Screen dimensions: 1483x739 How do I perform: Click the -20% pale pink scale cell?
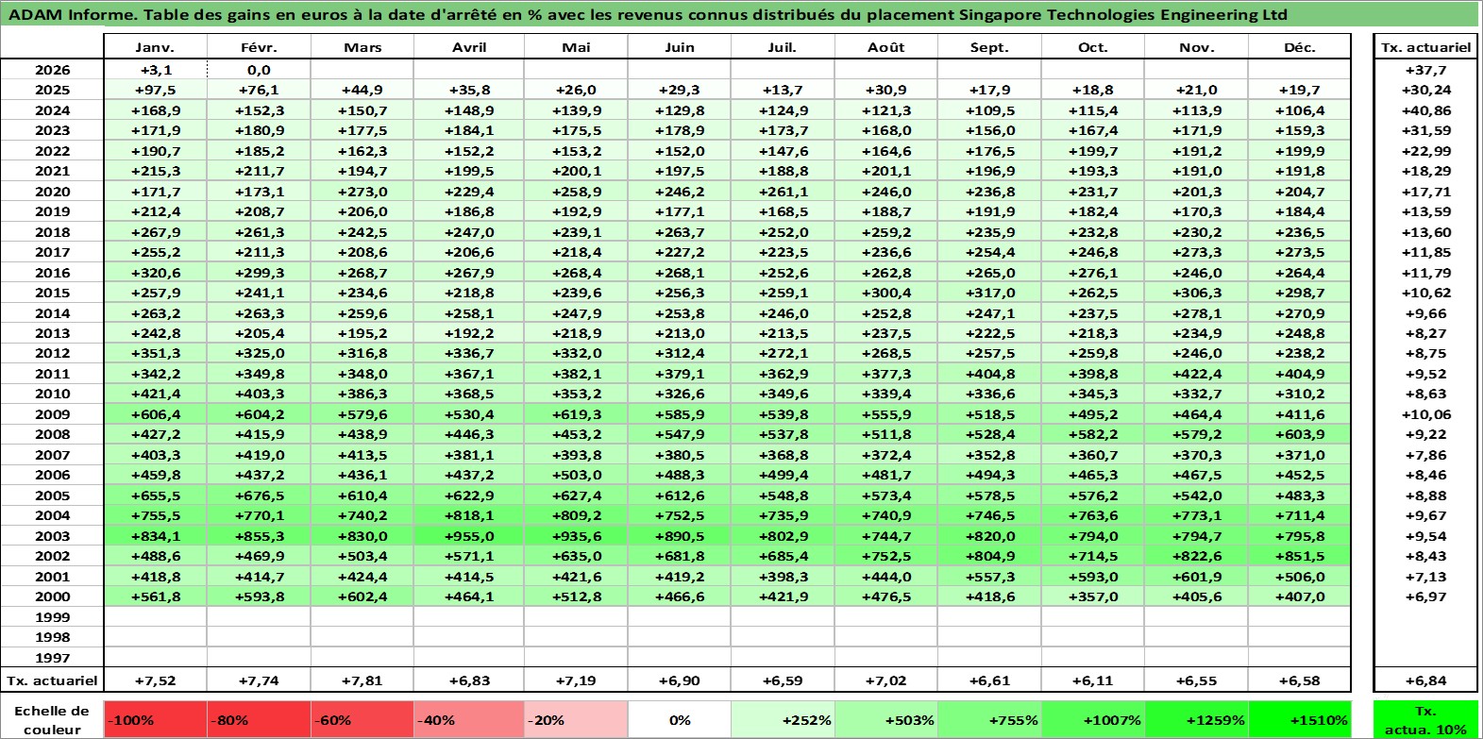[x=576, y=720]
